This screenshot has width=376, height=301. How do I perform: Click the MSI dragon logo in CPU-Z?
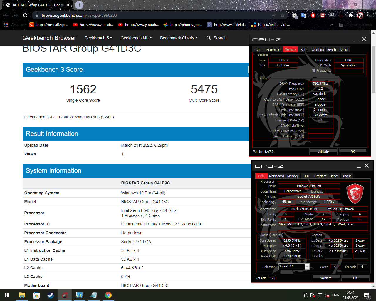click(355, 194)
